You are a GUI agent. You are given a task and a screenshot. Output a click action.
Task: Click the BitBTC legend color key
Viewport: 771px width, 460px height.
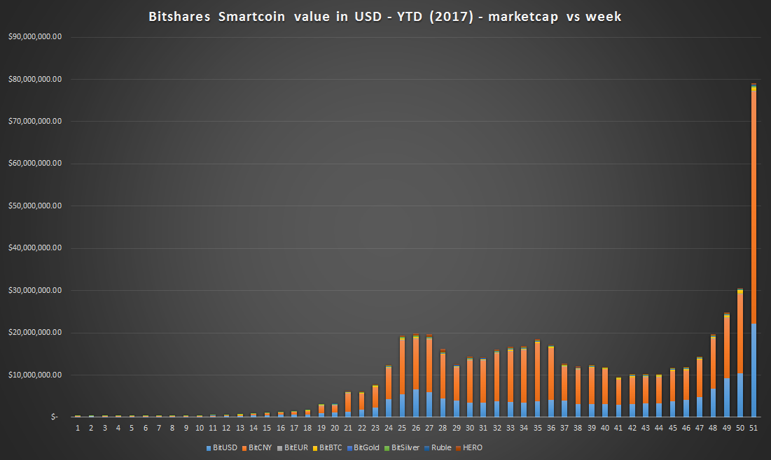315,448
